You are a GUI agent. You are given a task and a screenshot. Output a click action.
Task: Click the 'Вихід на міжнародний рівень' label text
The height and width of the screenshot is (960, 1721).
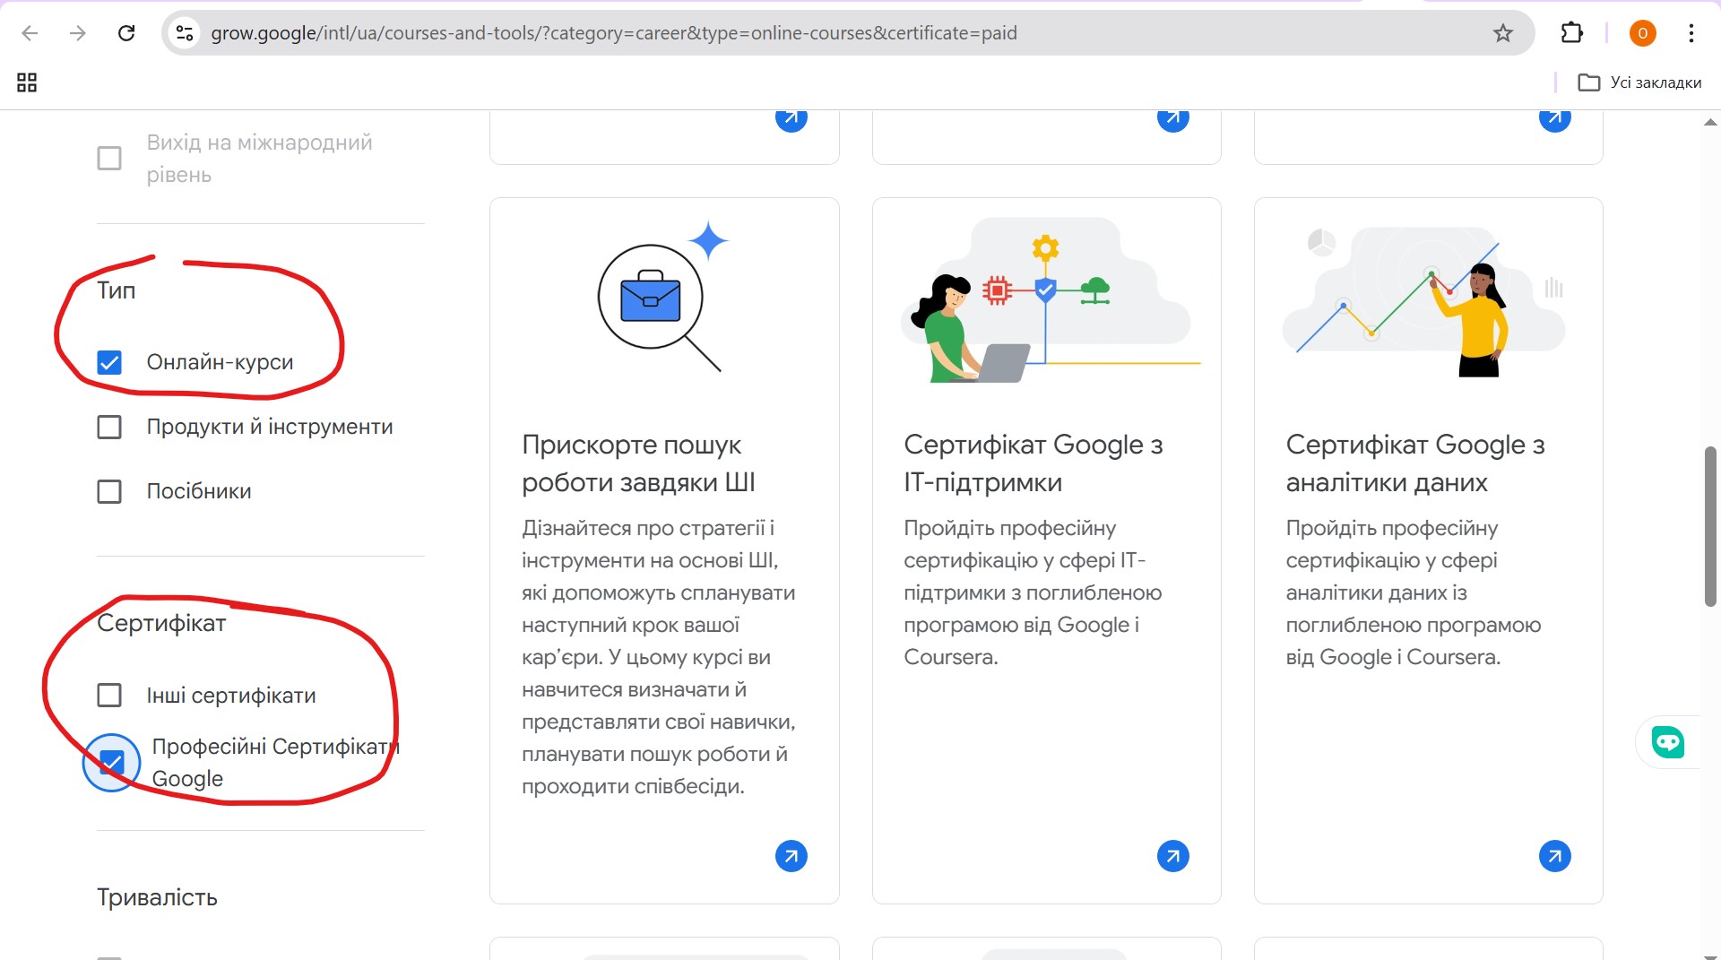pos(260,159)
